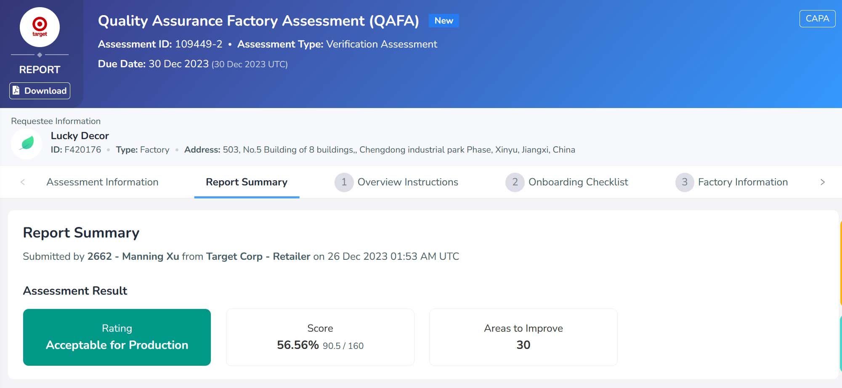Screen dimensions: 842x388
Task: Open the Overview Instructions tab
Action: (x=407, y=182)
